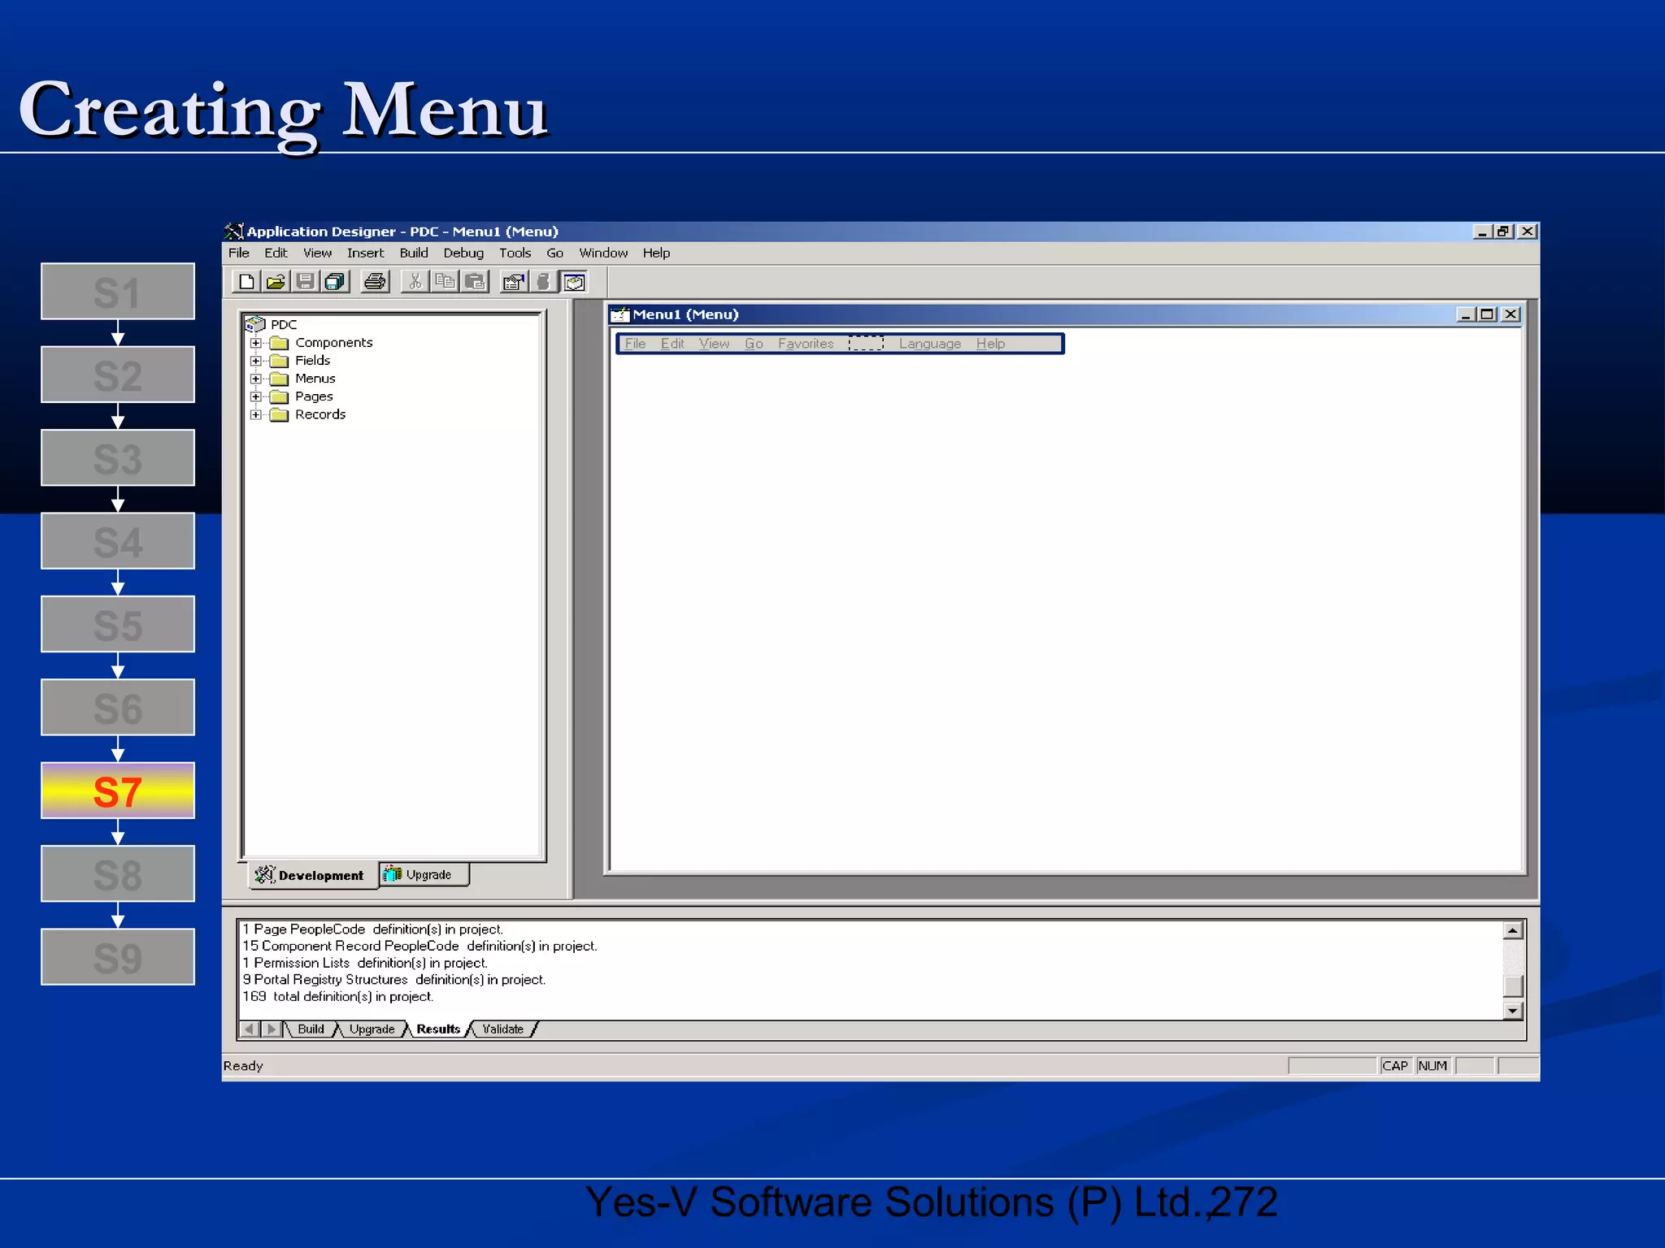Image resolution: width=1665 pixels, height=1248 pixels.
Task: Expand the Records tree node
Action: pyautogui.click(x=255, y=414)
